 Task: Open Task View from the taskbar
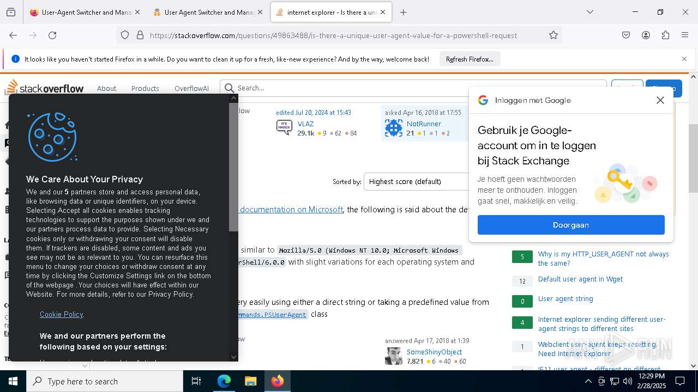pos(196,381)
